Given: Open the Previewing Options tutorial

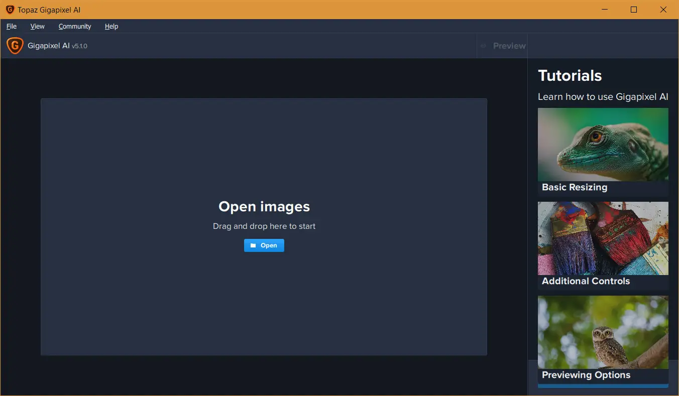Looking at the screenshot, I should pyautogui.click(x=603, y=339).
